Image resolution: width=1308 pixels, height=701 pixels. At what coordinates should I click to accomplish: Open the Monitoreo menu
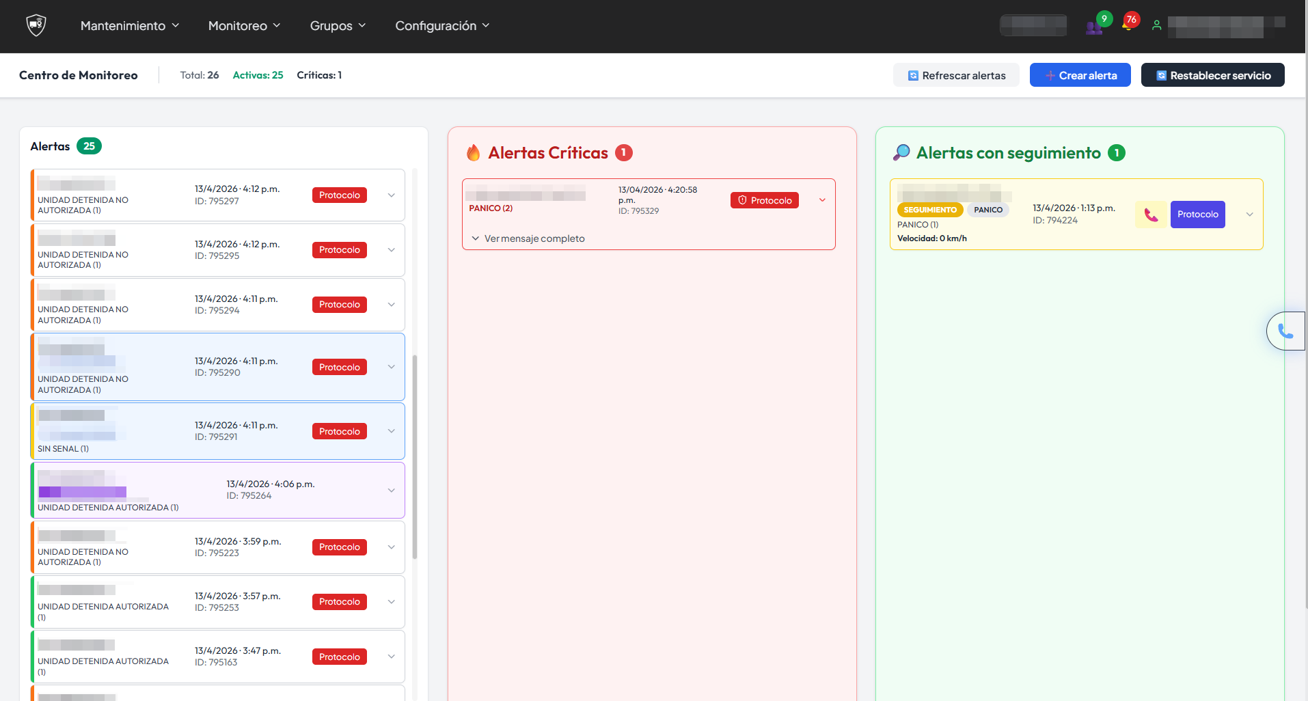244,26
